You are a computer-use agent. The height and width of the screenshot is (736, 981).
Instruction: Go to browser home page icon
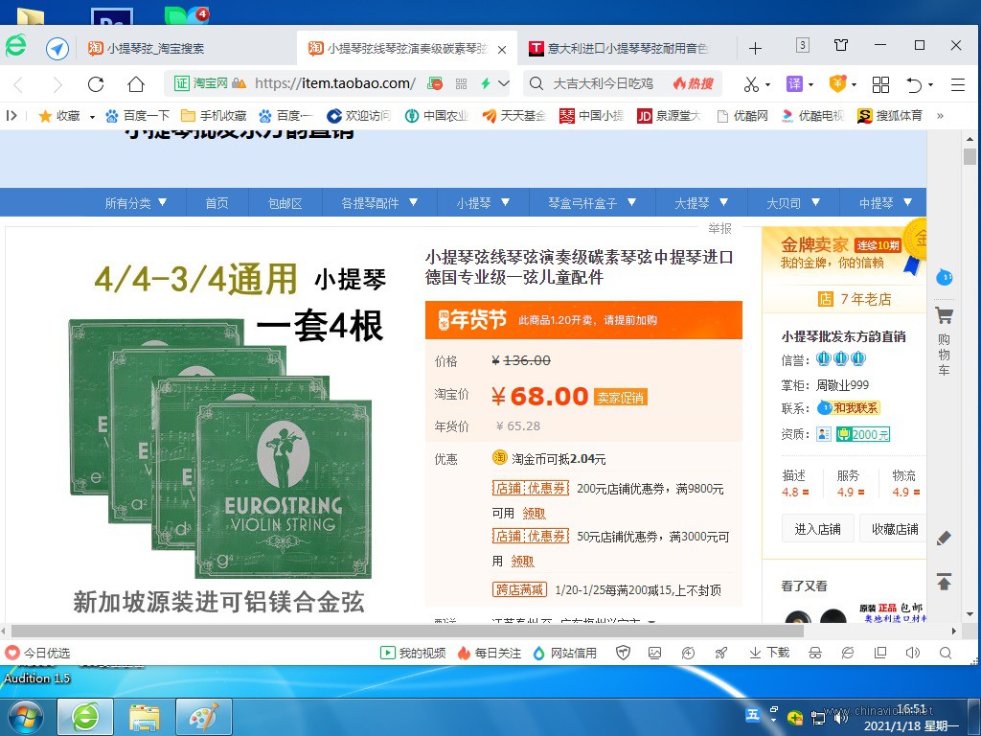coord(136,84)
